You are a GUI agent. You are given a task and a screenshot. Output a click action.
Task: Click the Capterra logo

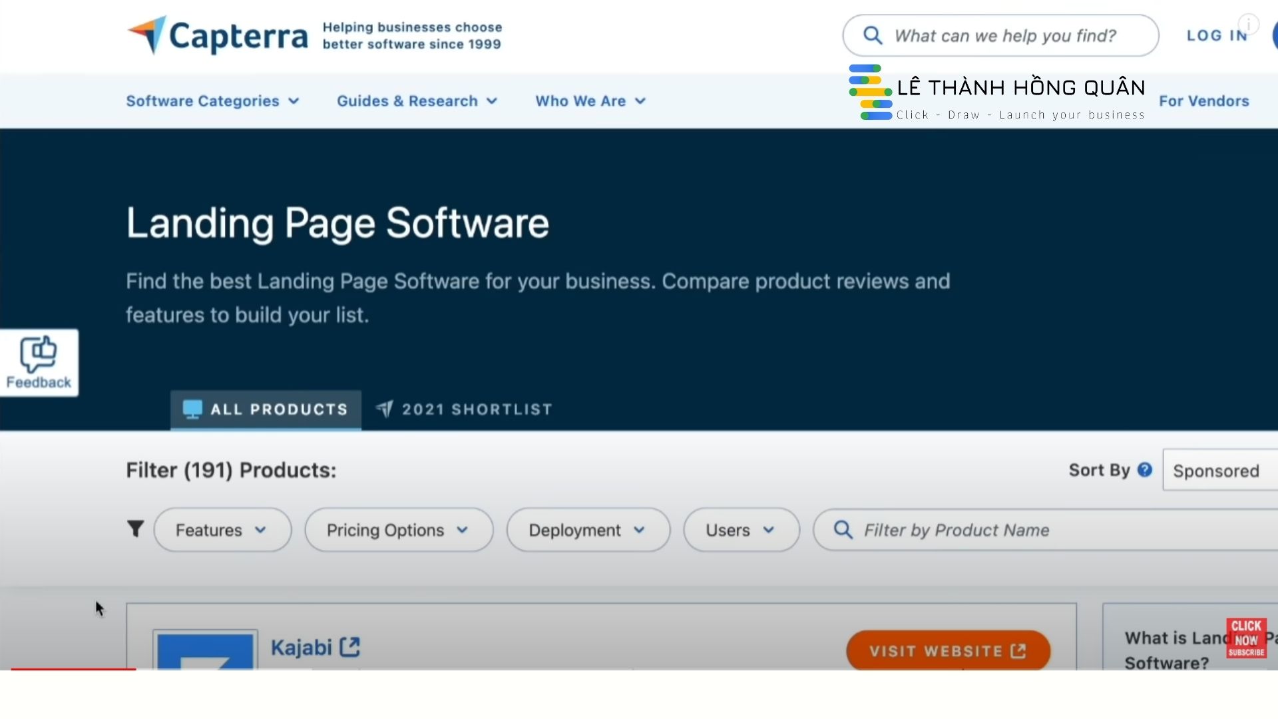[218, 35]
